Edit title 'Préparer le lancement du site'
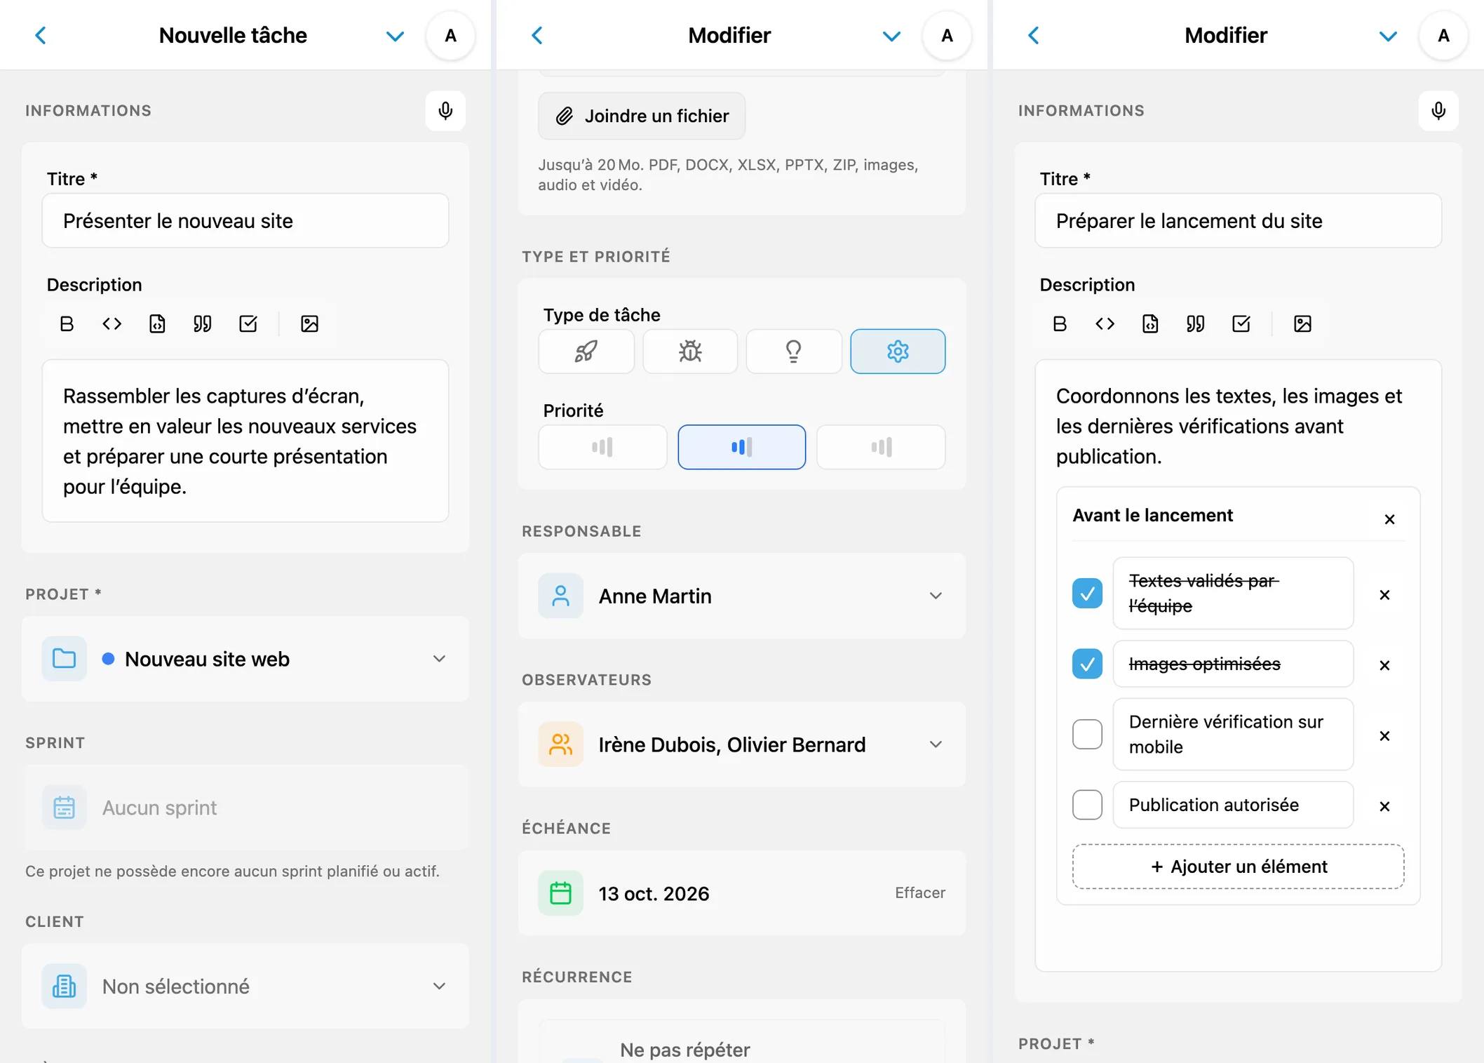 tap(1238, 221)
